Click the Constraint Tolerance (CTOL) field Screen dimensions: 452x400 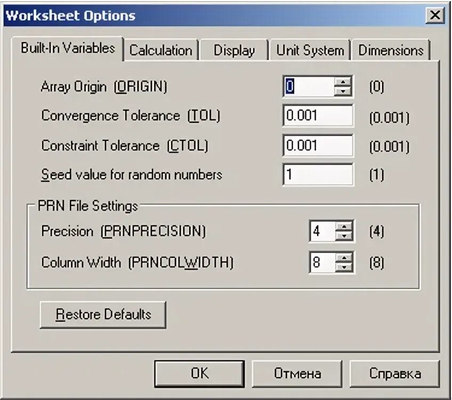coord(318,145)
